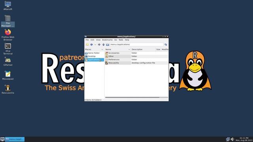The height and width of the screenshot is (142, 253).
Task: Click the Other folder icon
Action: pos(106,56)
